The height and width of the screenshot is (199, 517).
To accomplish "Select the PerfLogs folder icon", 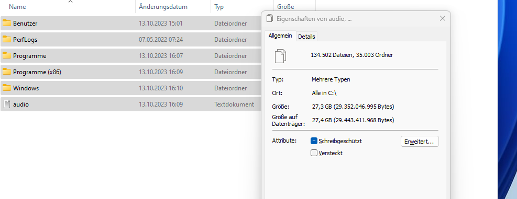I will pos(7,40).
